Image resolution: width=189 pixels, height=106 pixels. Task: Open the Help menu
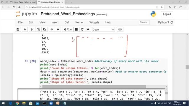[108, 22]
